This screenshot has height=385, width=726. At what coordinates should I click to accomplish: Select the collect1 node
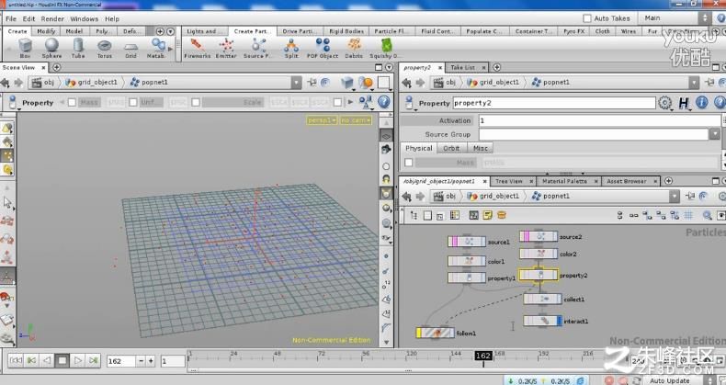[x=542, y=299]
